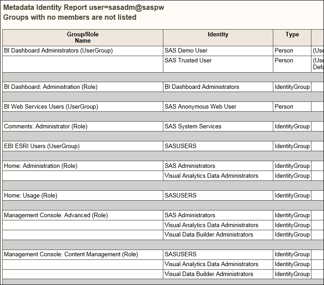This screenshot has width=324, height=285.
Task: Select the SAS Anonymous Web User cell
Action: [x=200, y=107]
